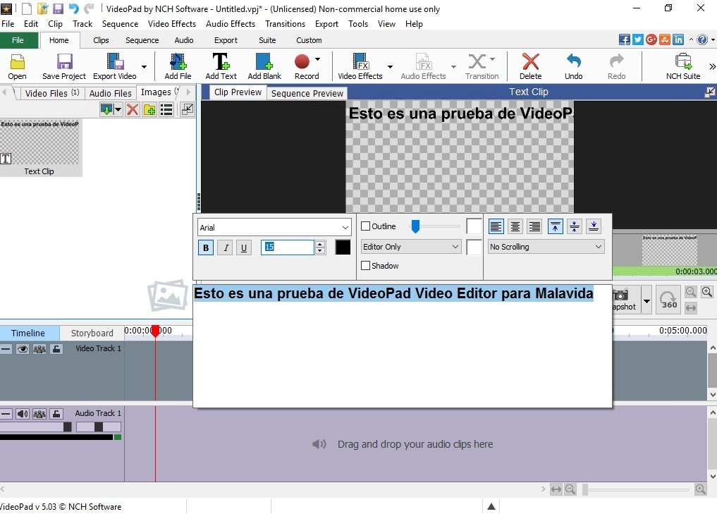Viewport: 717px width, 514px height.
Task: Align text left in text editor
Action: 496,226
